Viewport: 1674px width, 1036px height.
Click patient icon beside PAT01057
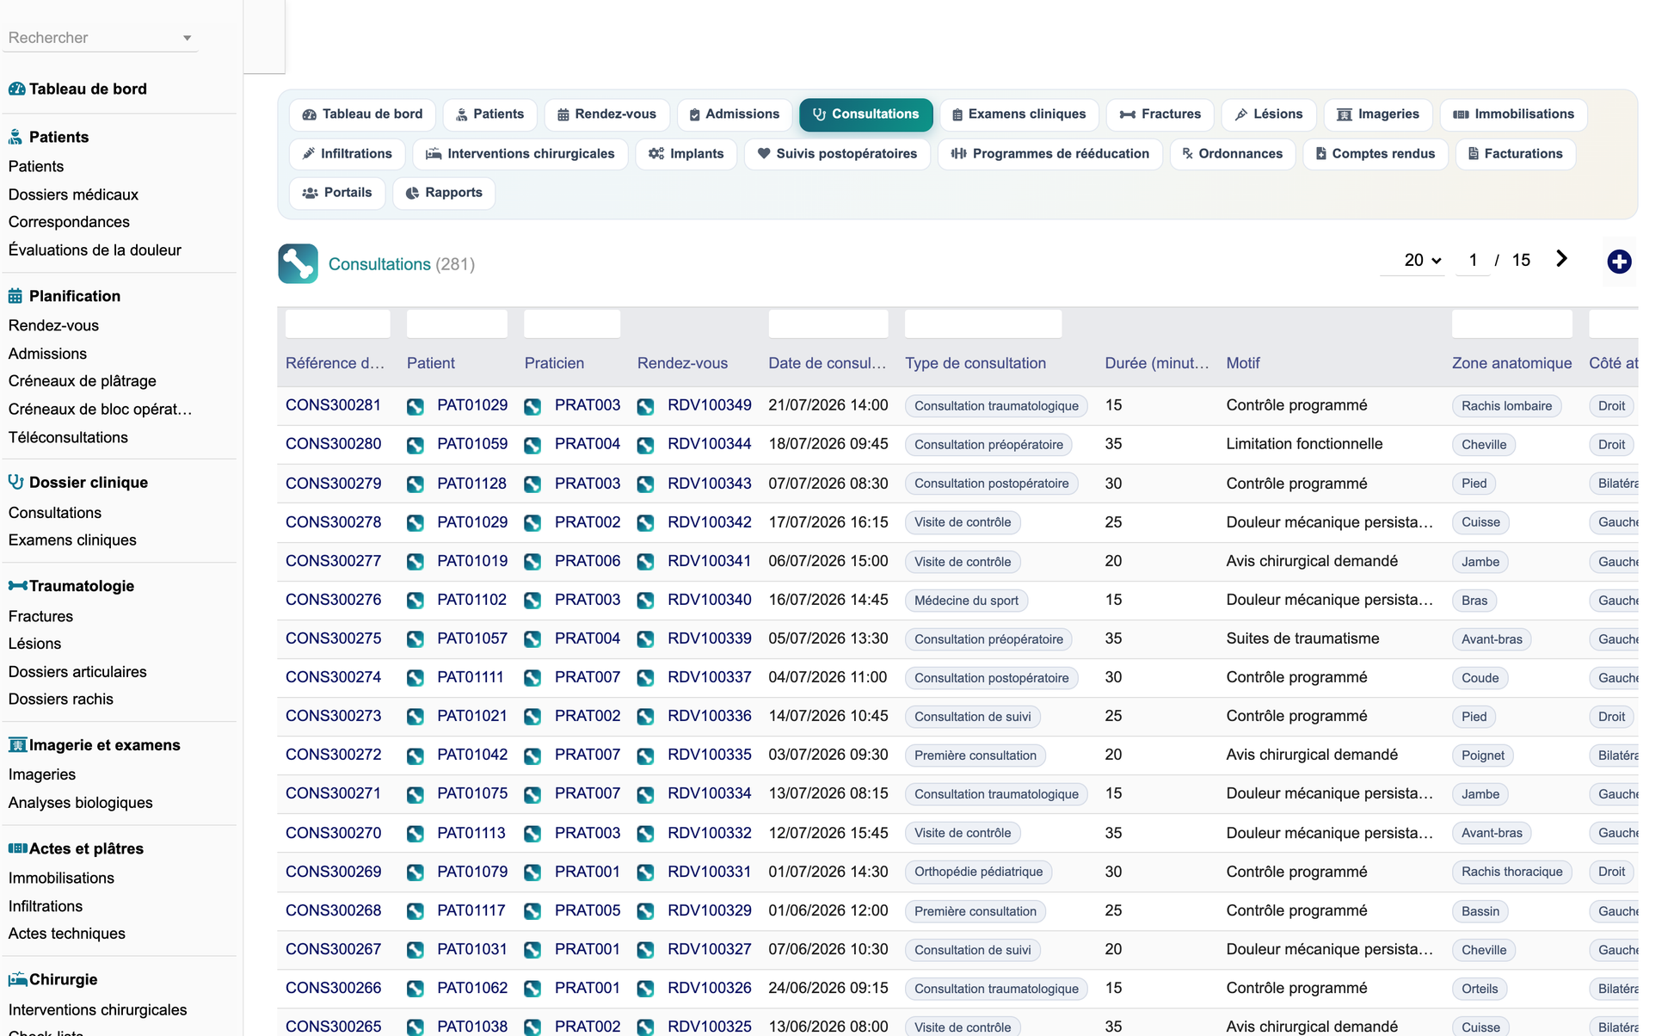coord(415,639)
